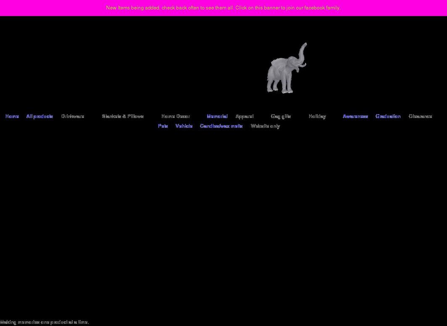Select the Memorial menu item
The image size is (447, 326).
[x=217, y=116]
